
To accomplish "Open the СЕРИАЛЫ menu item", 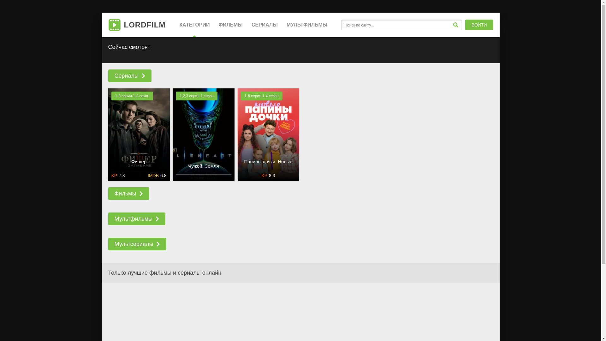I will 264,25.
